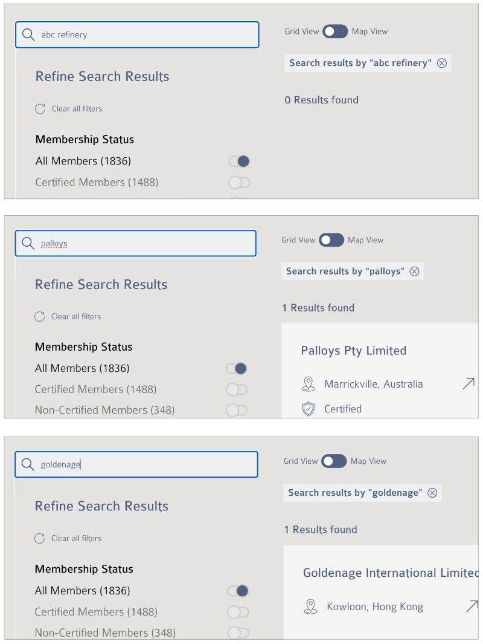Enable Certified Members (1488) in palloys panel
The image size is (483, 644).
[237, 389]
